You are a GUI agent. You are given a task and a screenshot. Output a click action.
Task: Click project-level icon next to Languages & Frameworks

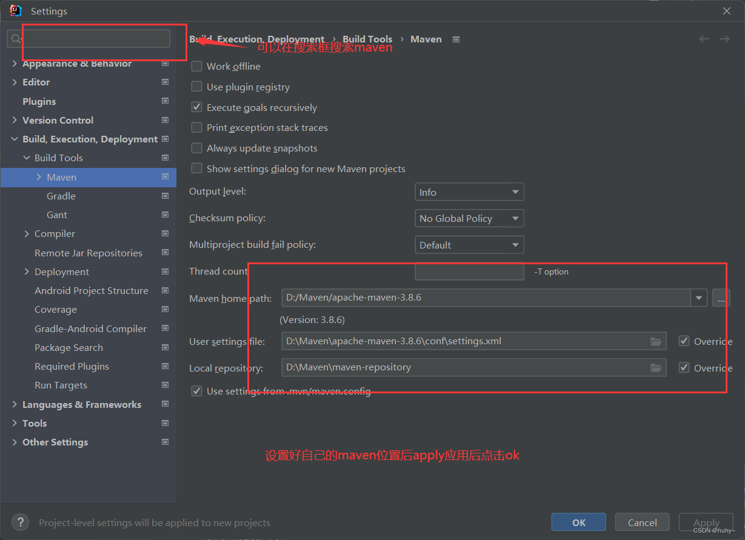pos(165,404)
